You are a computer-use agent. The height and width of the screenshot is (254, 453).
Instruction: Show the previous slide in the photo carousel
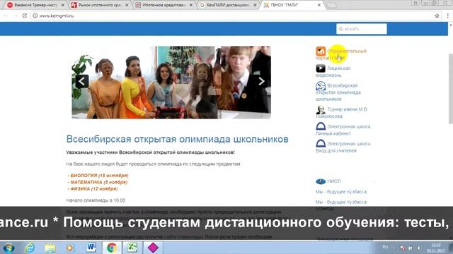click(82, 81)
